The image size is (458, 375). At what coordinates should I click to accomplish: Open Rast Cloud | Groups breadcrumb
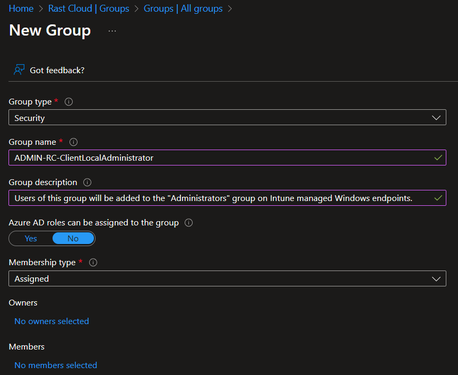click(89, 8)
